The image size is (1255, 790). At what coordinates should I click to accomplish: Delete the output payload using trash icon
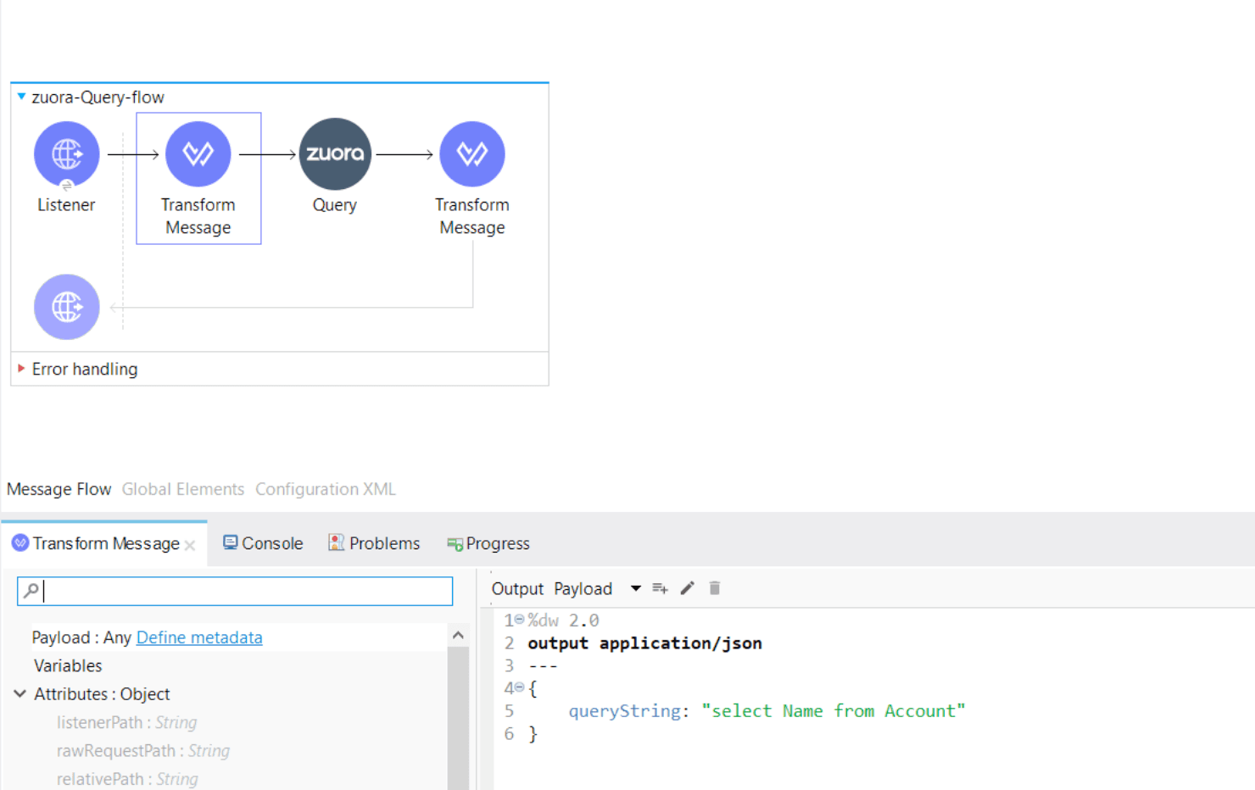tap(714, 587)
